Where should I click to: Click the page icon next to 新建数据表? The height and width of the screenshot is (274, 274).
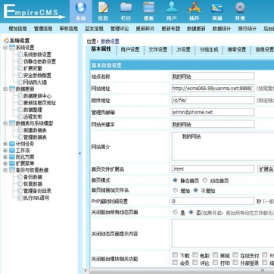click(20, 130)
